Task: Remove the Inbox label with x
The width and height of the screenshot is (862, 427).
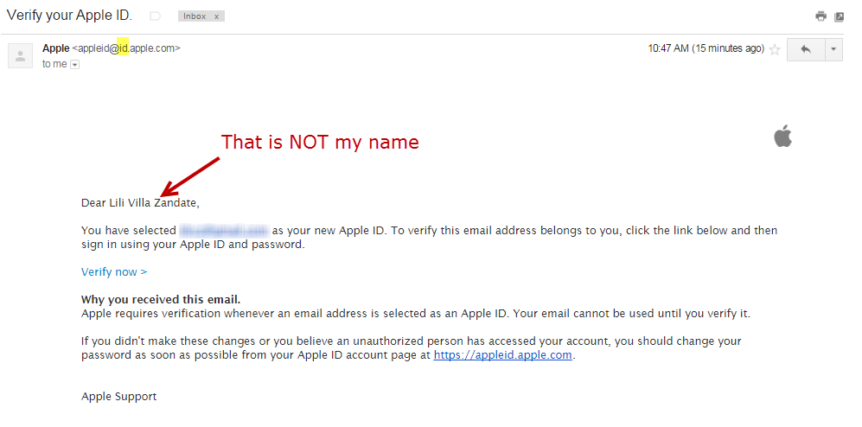Action: tap(217, 16)
